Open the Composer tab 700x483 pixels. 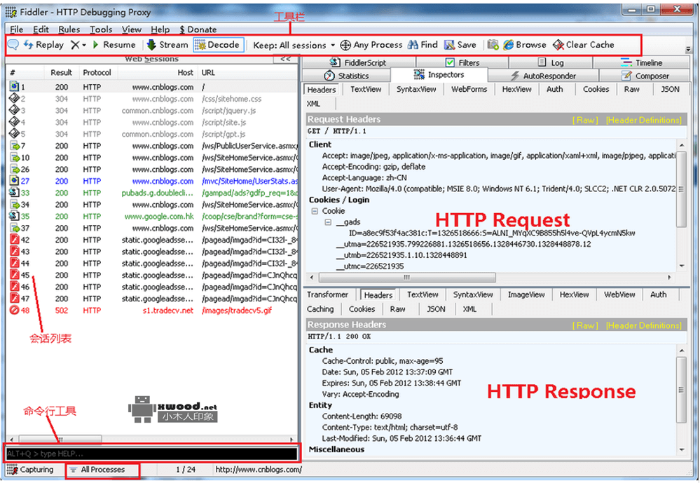[x=645, y=76]
